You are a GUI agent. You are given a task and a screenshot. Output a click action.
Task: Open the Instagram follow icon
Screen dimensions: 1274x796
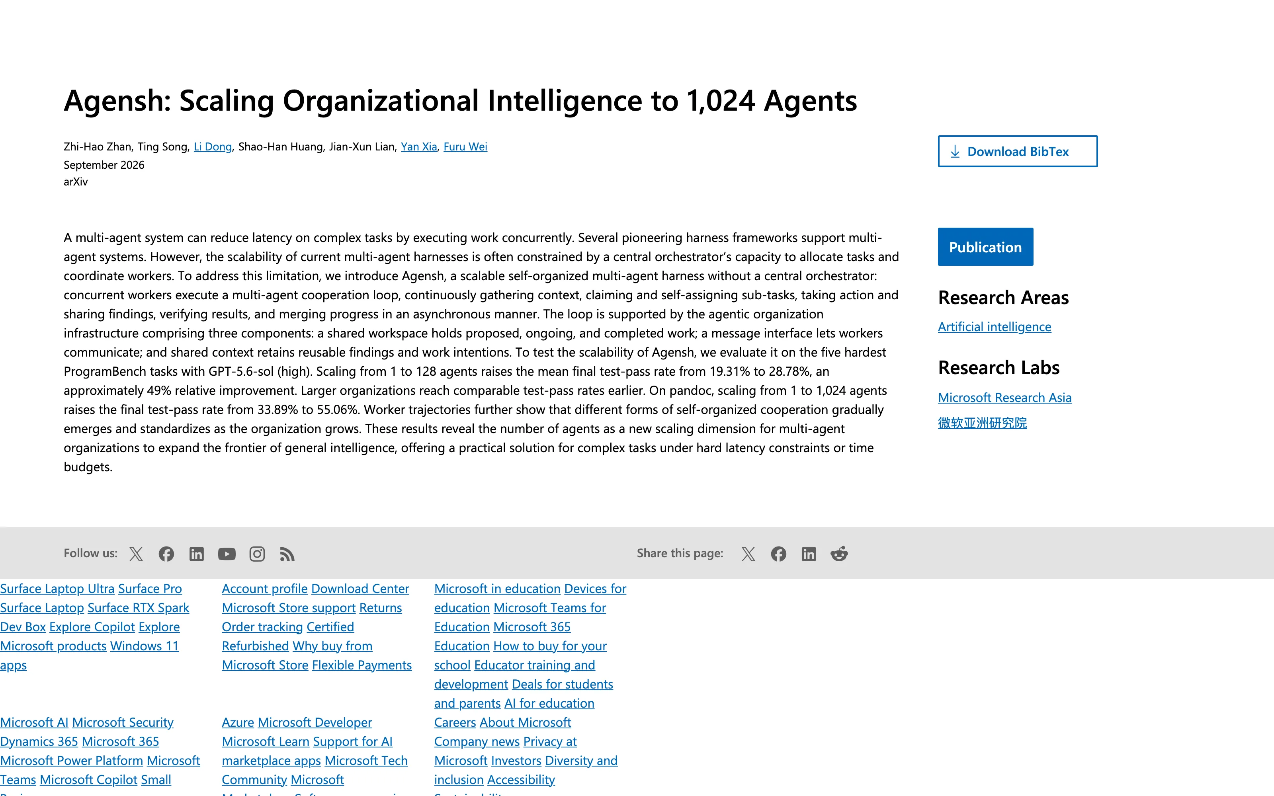pos(257,554)
